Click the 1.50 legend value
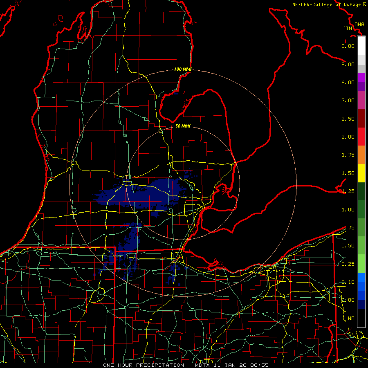Viewport: 368px width, 368px height. 348,173
